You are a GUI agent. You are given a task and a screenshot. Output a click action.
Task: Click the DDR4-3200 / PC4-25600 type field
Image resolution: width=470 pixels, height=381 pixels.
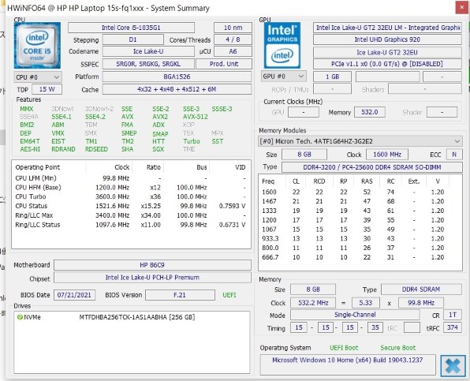point(372,167)
